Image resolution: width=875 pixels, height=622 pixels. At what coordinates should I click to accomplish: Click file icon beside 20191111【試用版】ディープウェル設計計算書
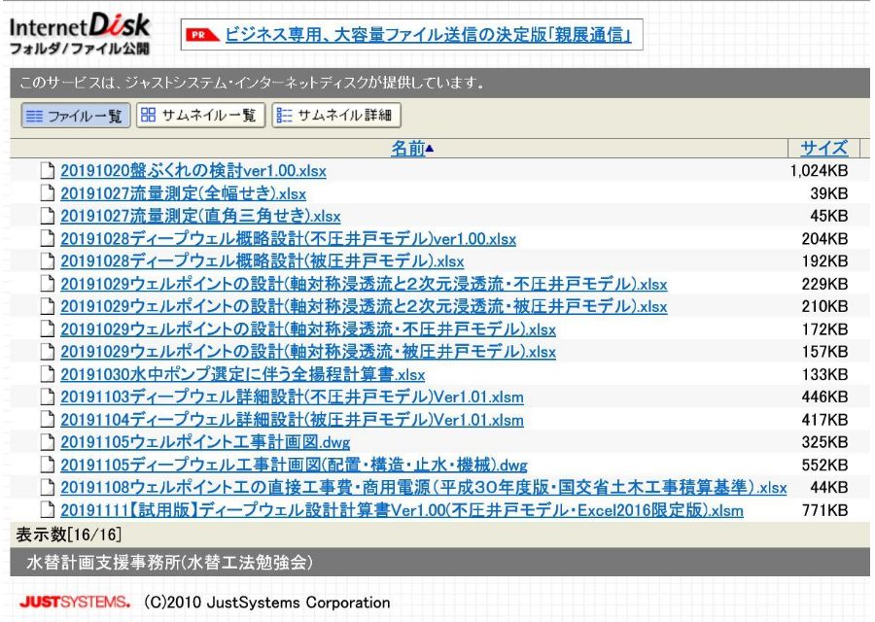(x=48, y=510)
